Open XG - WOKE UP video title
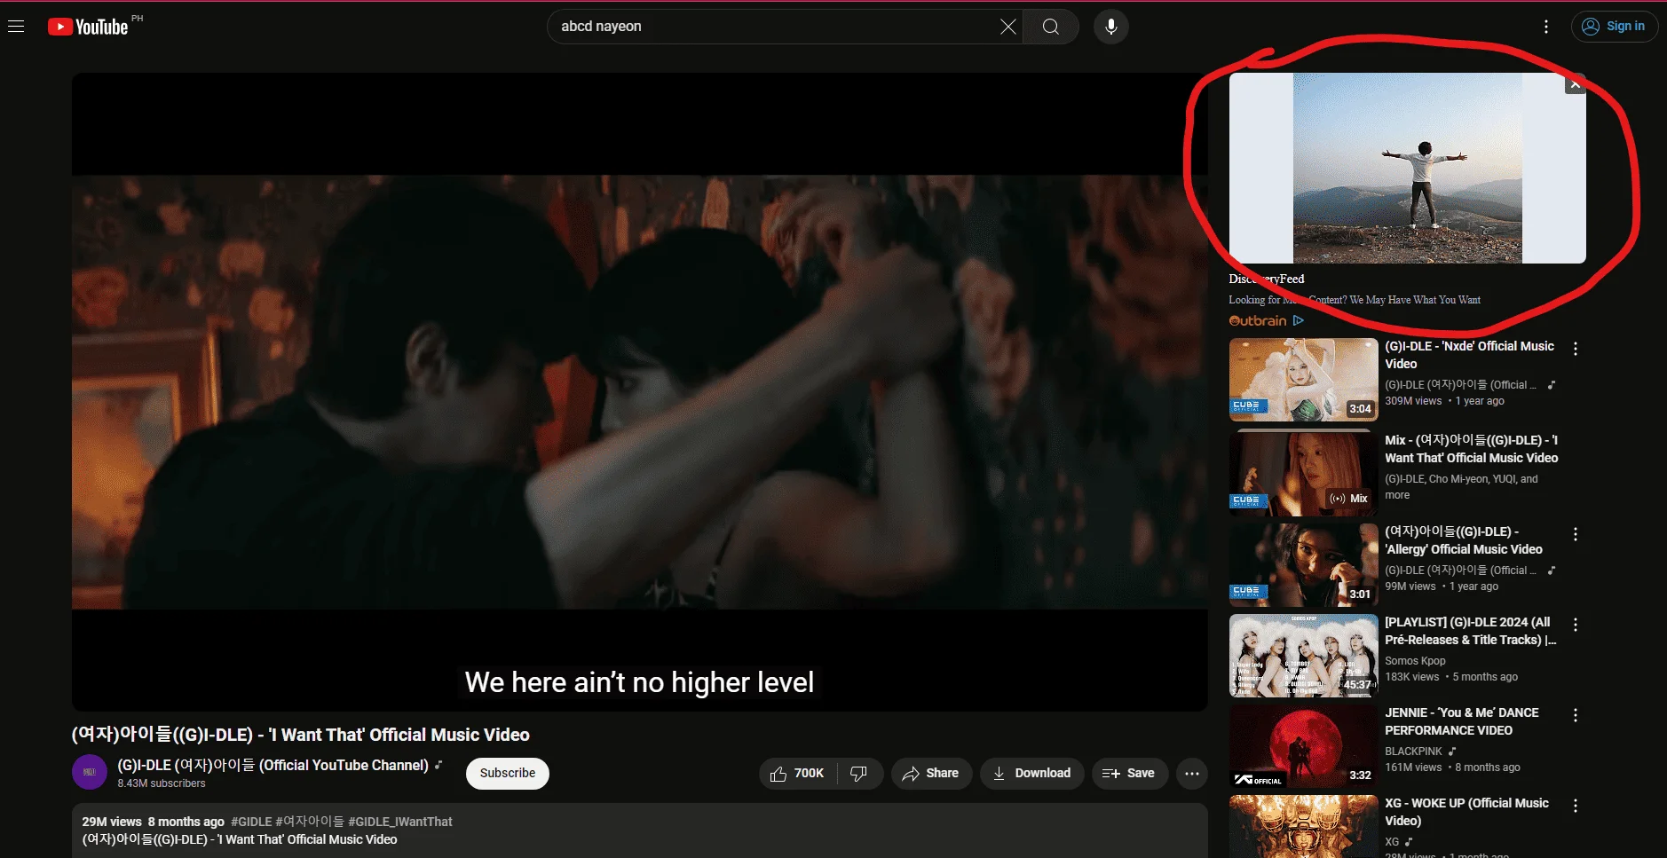Screen dimensions: 1667x858 [1466, 812]
